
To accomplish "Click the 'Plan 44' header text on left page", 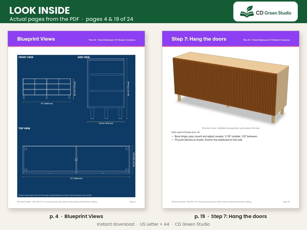I will 112,40.
